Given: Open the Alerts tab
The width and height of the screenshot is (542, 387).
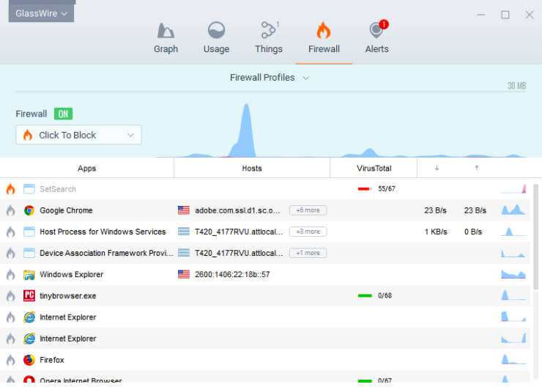Looking at the screenshot, I should [x=376, y=37].
